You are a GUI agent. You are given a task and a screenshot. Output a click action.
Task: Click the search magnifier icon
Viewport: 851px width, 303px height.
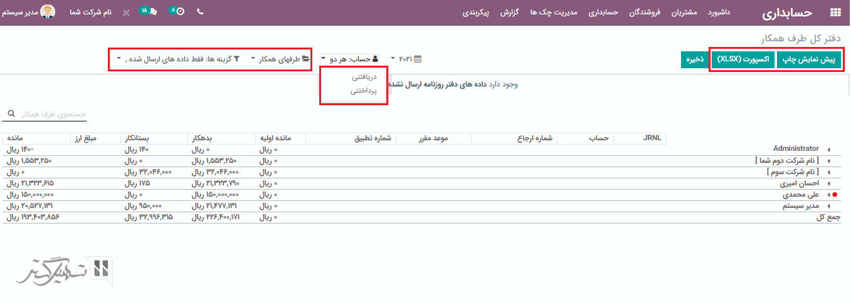pos(11,115)
